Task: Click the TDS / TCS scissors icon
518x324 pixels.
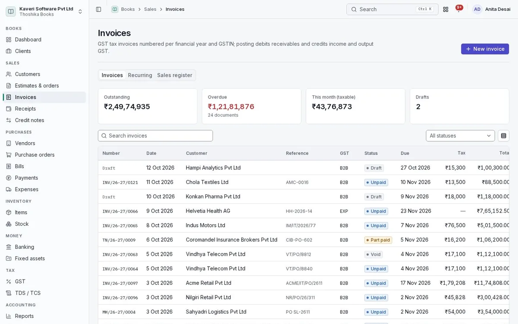Action: pos(9,293)
